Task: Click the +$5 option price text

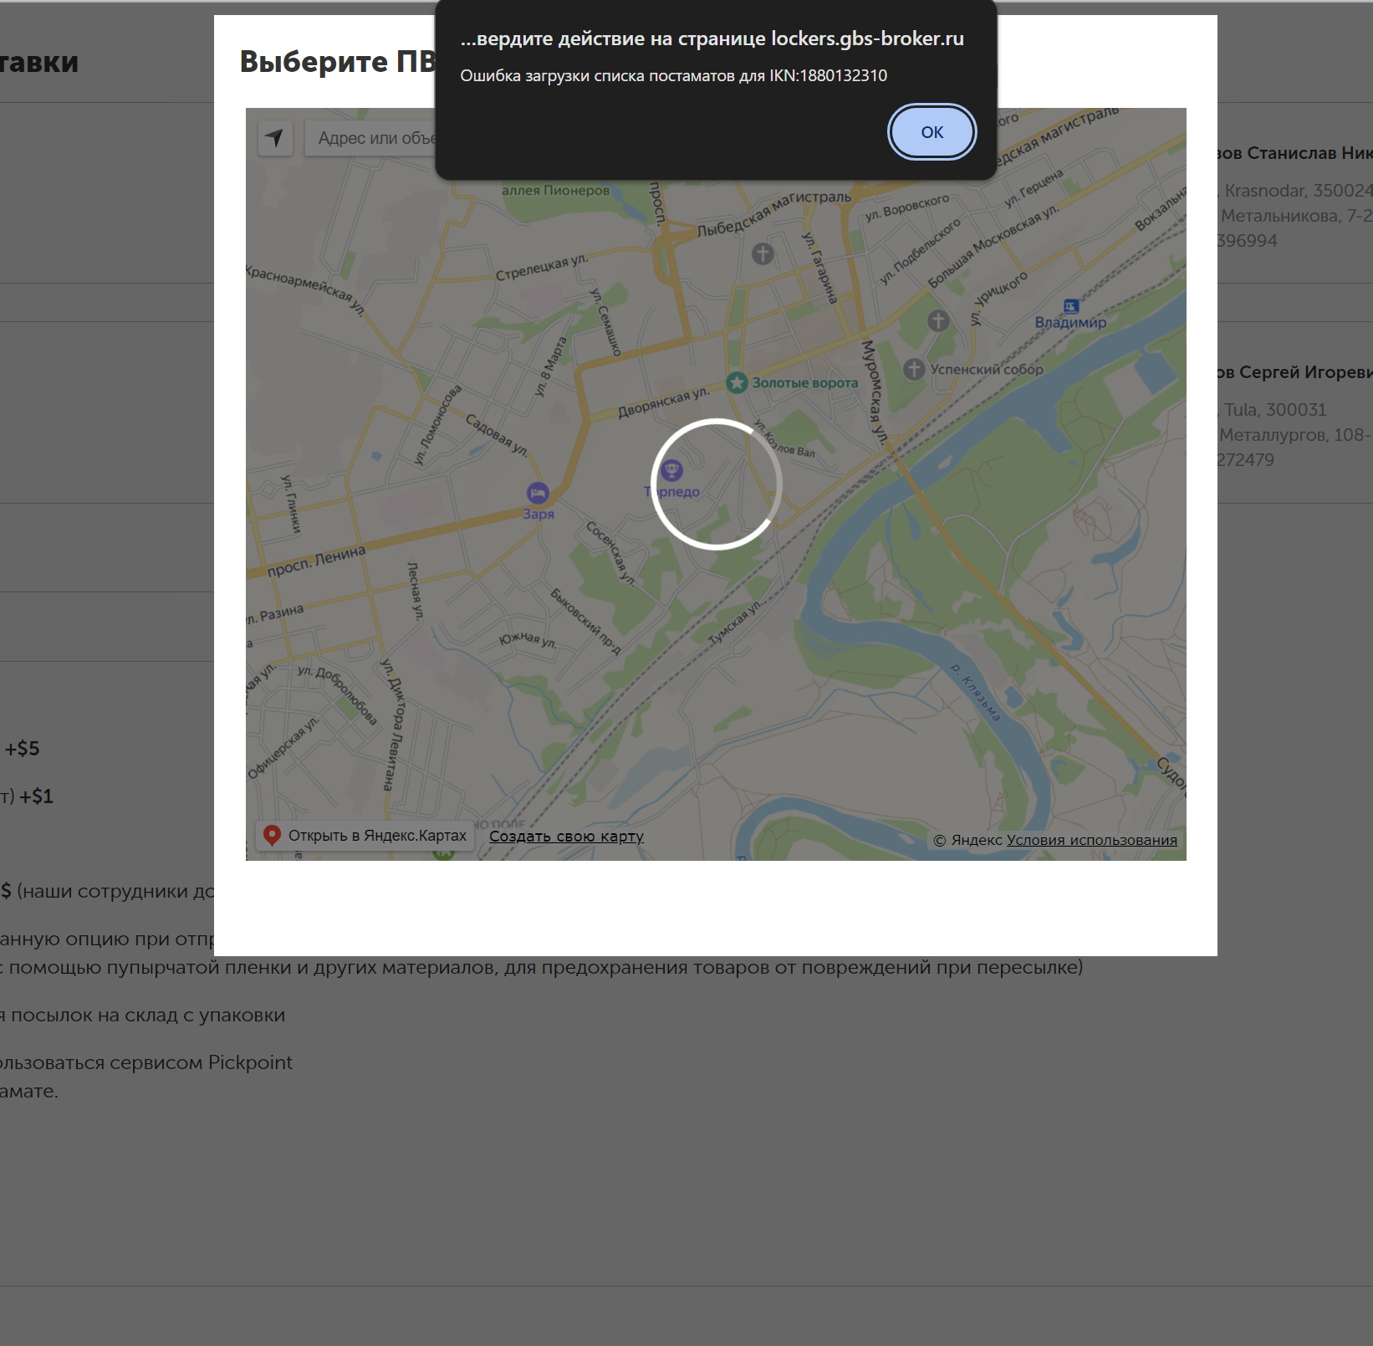Action: coord(22,749)
